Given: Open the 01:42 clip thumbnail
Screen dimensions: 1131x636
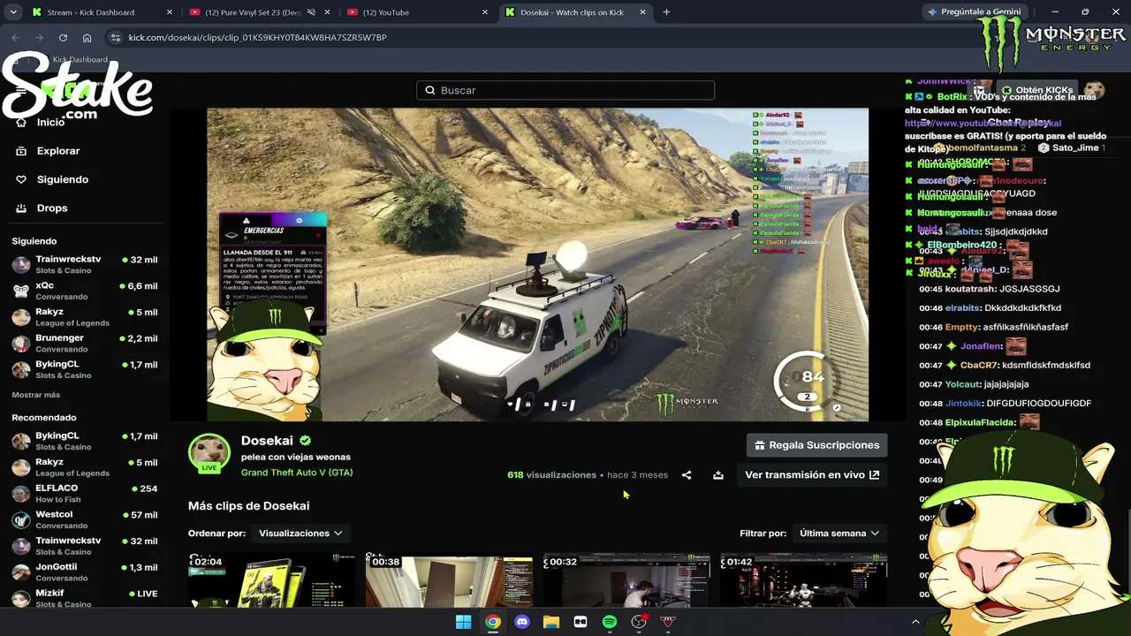Looking at the screenshot, I should click(x=803, y=580).
